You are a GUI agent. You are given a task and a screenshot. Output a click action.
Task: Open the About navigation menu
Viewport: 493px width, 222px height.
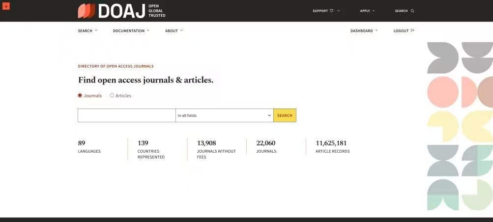pos(174,30)
